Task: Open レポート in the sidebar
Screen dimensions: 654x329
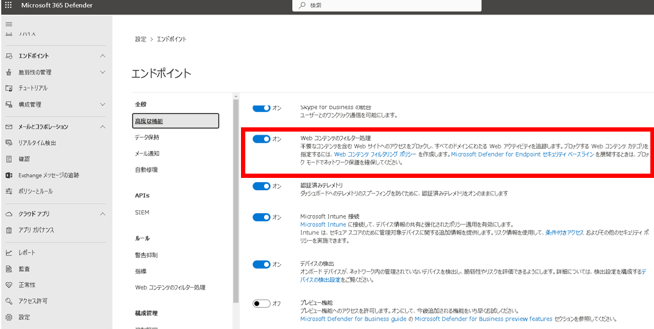Action: pyautogui.click(x=27, y=253)
